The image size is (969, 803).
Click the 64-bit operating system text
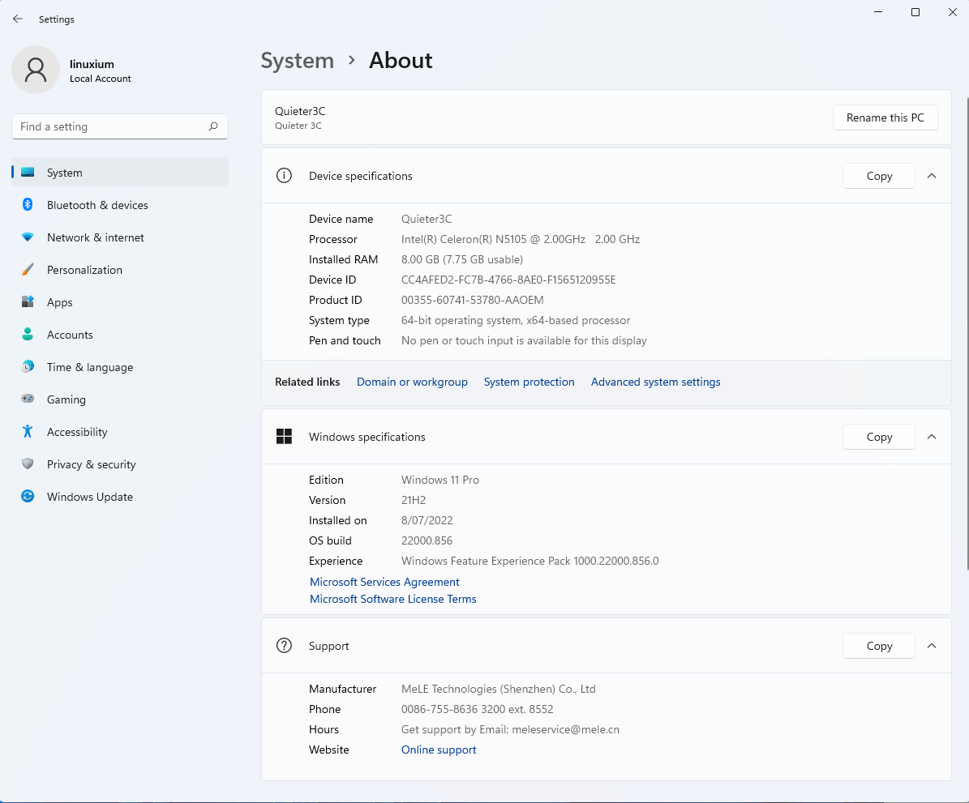(516, 321)
